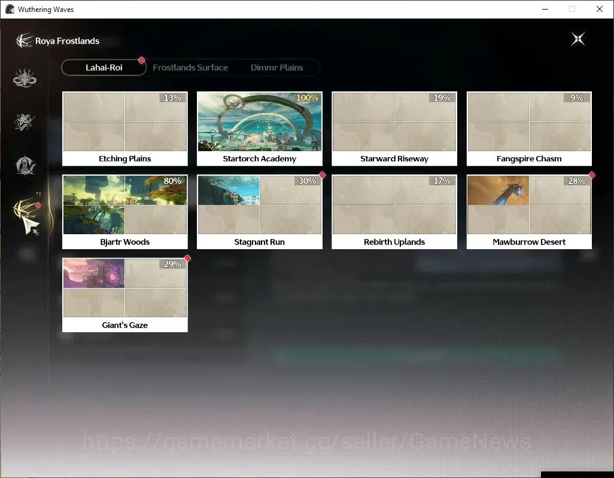Click the 80% progress badge on Bjartr Woods
This screenshot has height=478, width=614.
(172, 181)
